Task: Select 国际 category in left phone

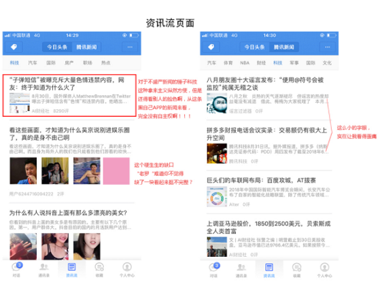Action: pyautogui.click(x=51, y=63)
